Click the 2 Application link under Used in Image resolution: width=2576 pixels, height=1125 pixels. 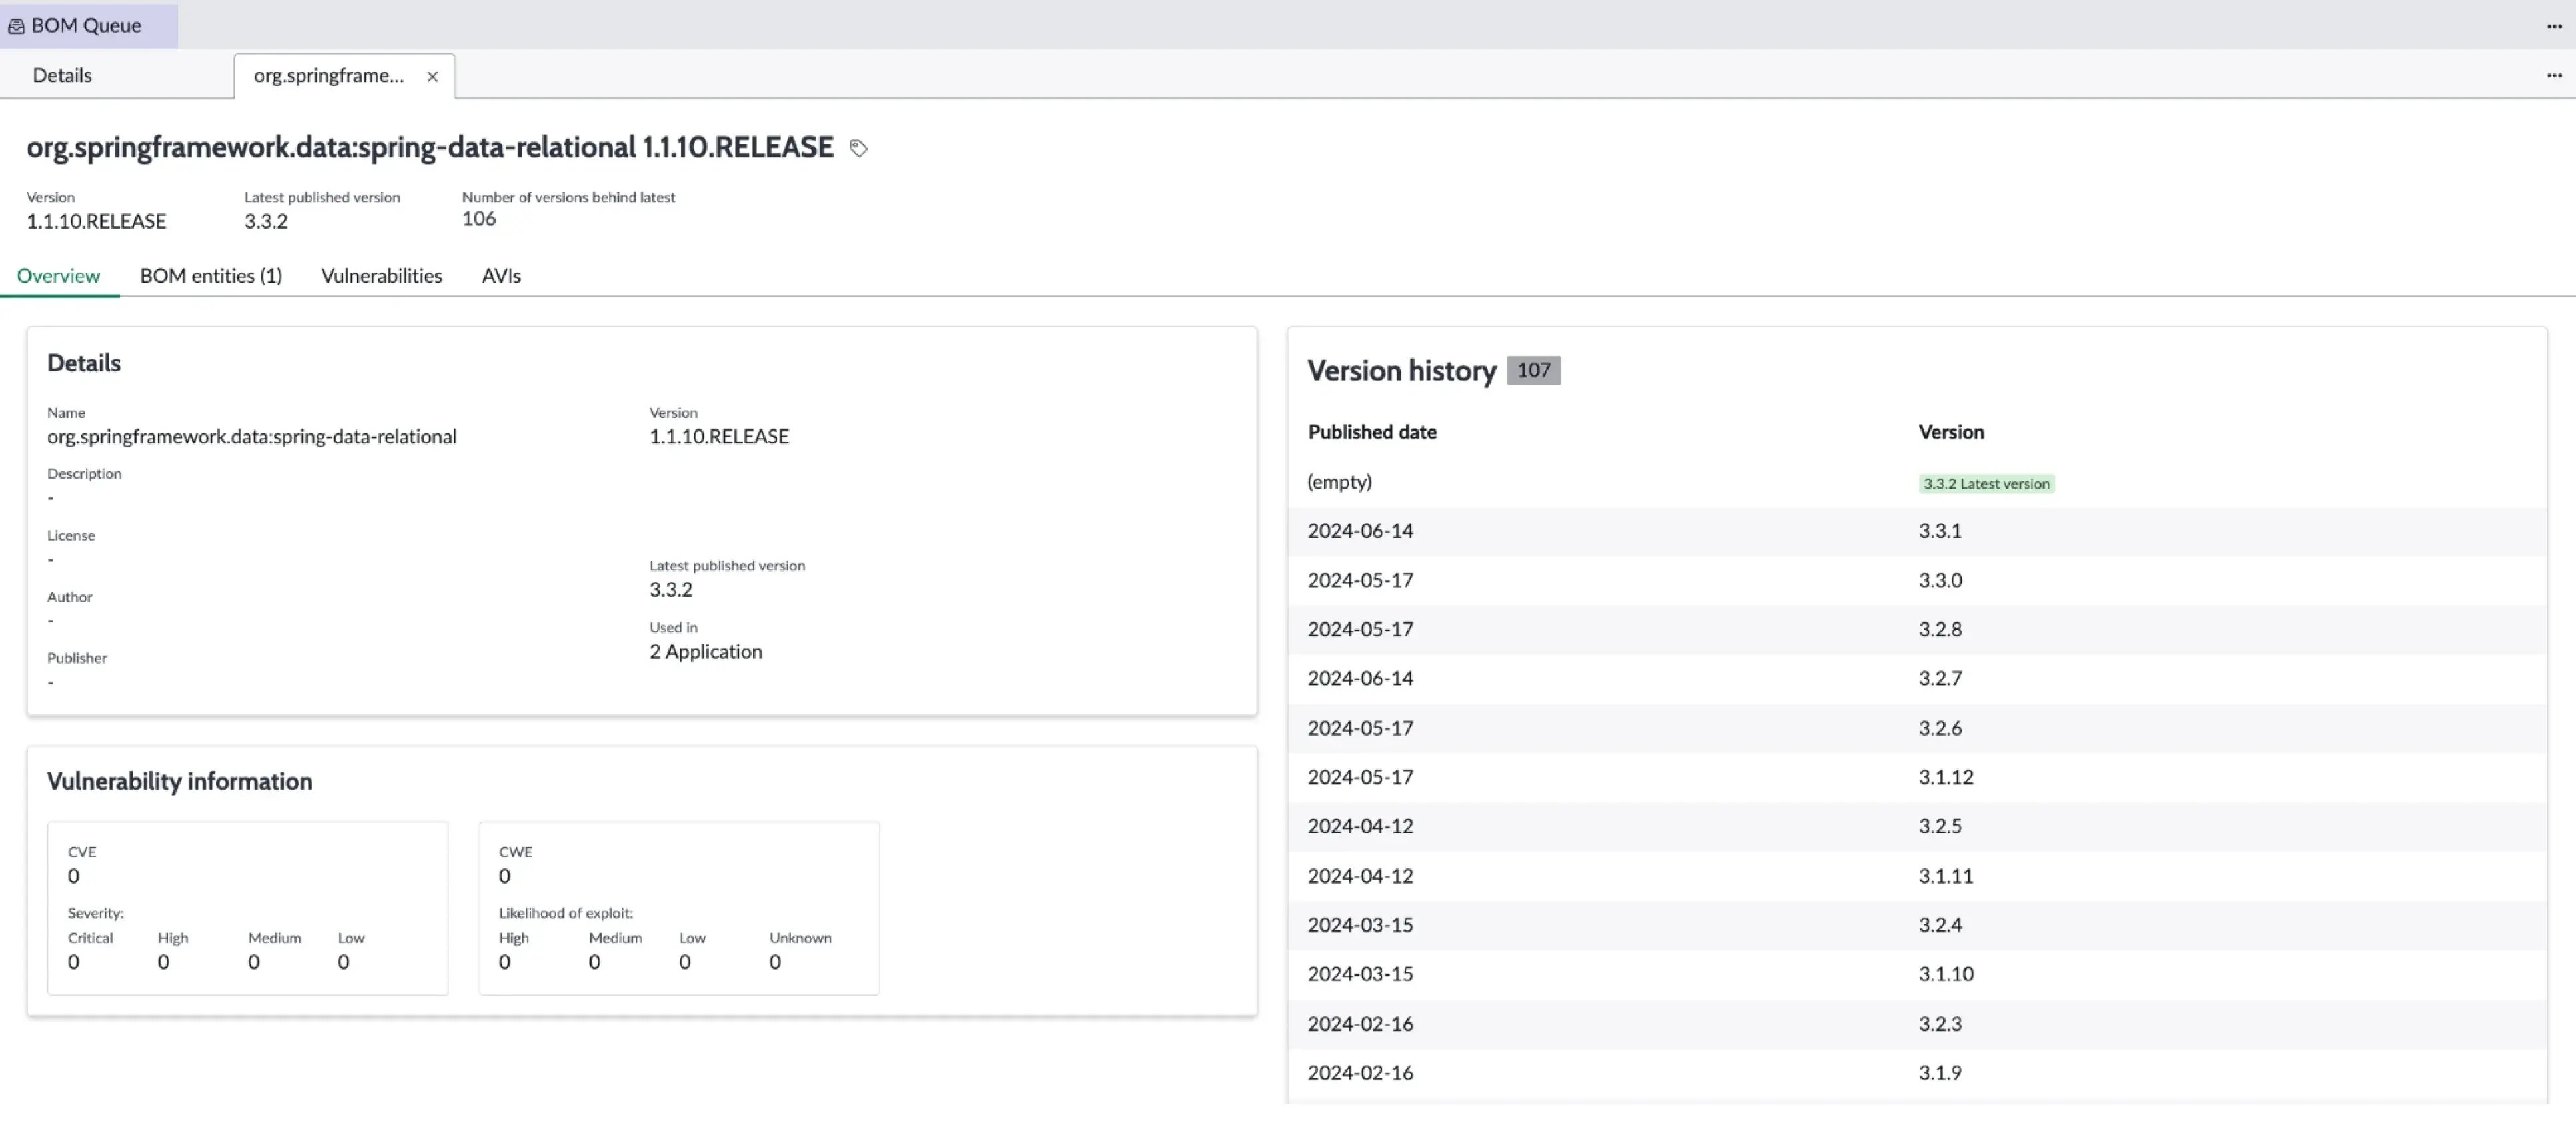point(706,652)
